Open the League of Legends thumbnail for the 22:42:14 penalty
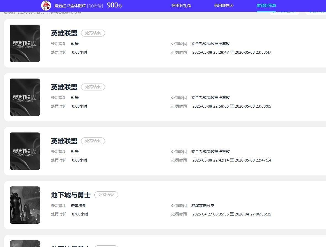The width and height of the screenshot is (326, 247). [x=25, y=151]
